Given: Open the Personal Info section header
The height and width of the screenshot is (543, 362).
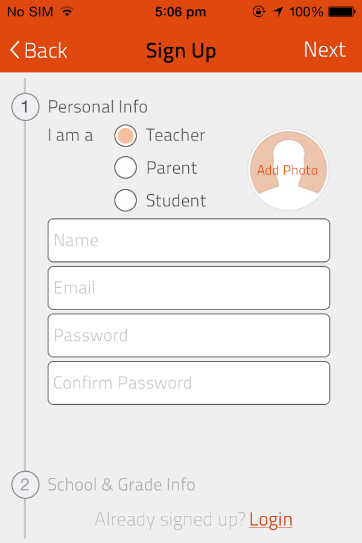Looking at the screenshot, I should click(98, 107).
